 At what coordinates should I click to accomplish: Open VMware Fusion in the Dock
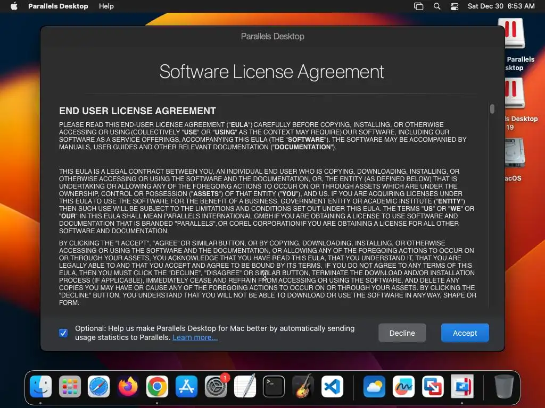[433, 387]
